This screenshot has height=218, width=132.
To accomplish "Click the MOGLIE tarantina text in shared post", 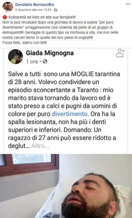I will pos(96,74).
